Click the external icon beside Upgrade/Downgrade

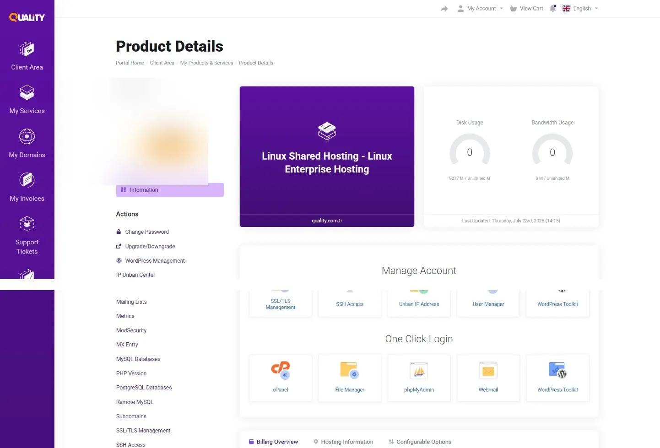tap(119, 246)
